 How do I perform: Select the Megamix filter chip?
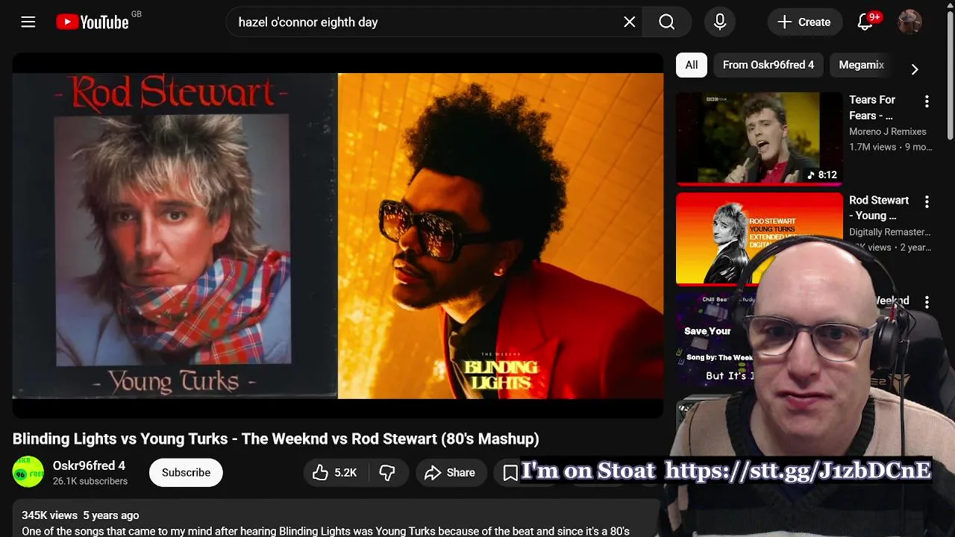click(x=862, y=65)
